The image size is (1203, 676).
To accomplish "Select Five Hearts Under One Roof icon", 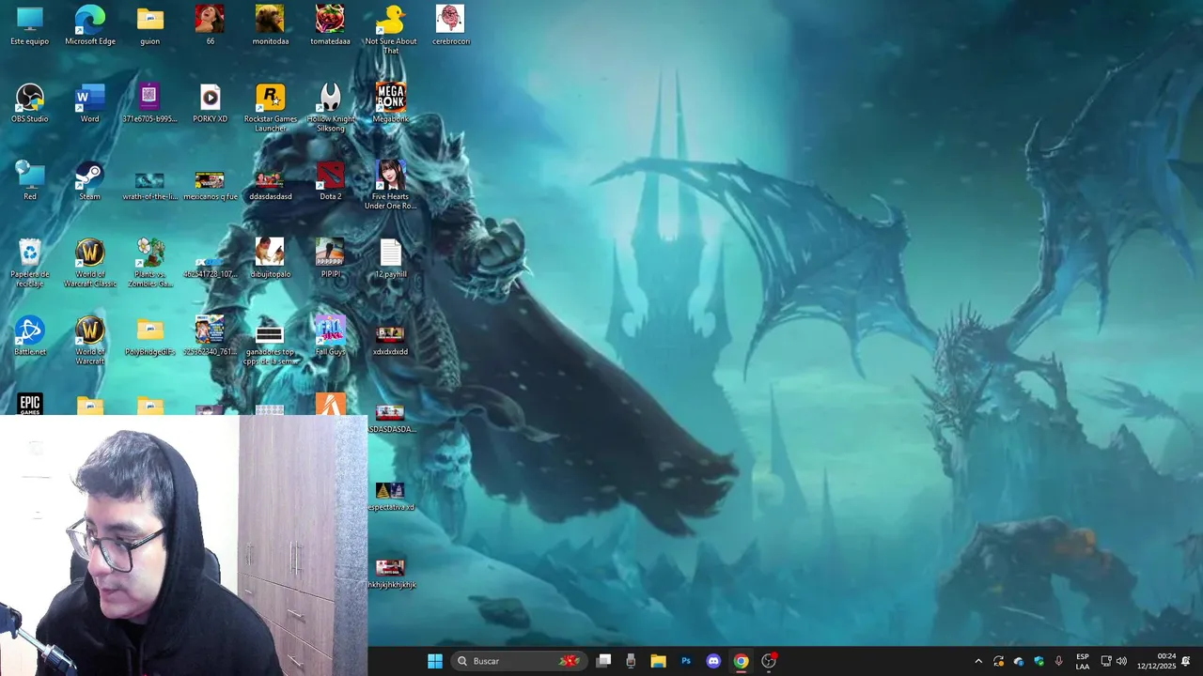I will click(x=390, y=185).
